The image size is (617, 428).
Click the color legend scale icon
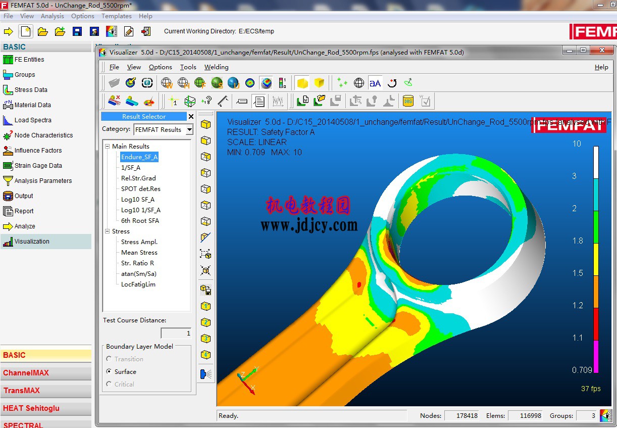[282, 83]
